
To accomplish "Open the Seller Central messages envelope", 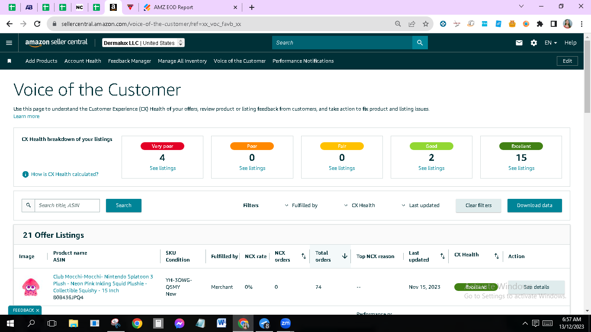I will tap(519, 43).
